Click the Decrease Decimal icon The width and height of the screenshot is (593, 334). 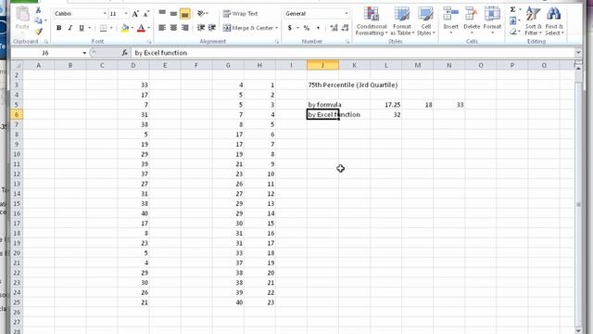pyautogui.click(x=345, y=28)
